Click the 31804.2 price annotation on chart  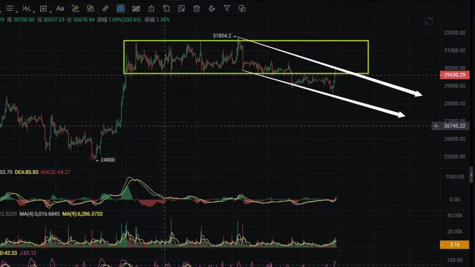pos(222,36)
